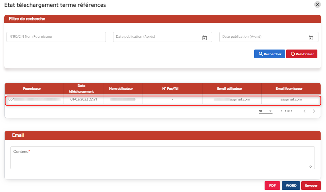Close the Etat téléchargement dialog

pyautogui.click(x=317, y=5)
